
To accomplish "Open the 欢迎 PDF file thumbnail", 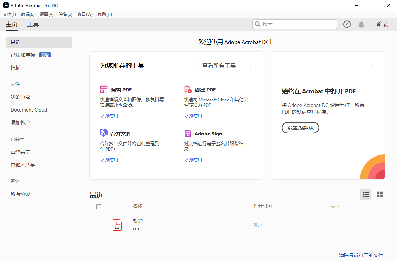I will point(117,225).
